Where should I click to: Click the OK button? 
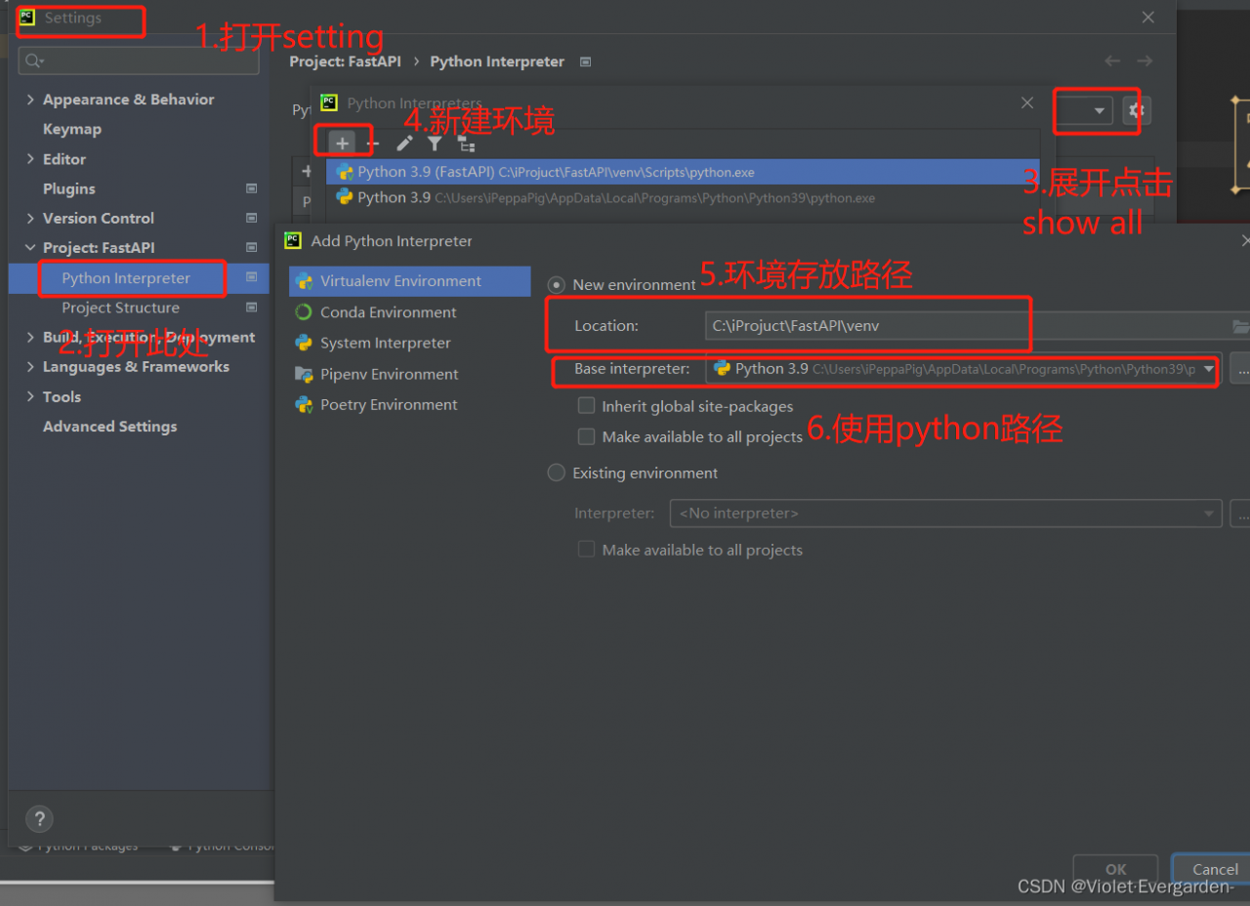point(1116,869)
